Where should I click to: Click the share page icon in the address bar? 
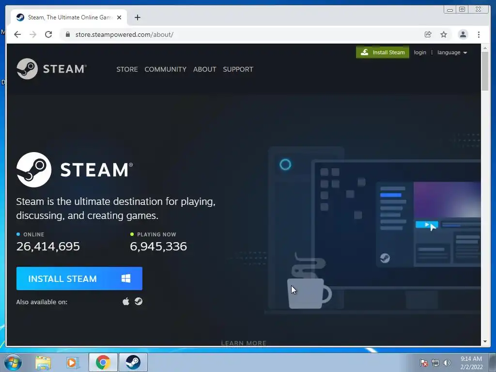428,34
